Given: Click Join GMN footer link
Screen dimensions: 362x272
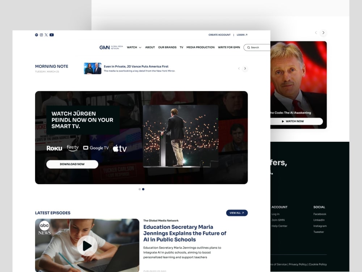Looking at the screenshot, I should (278, 220).
